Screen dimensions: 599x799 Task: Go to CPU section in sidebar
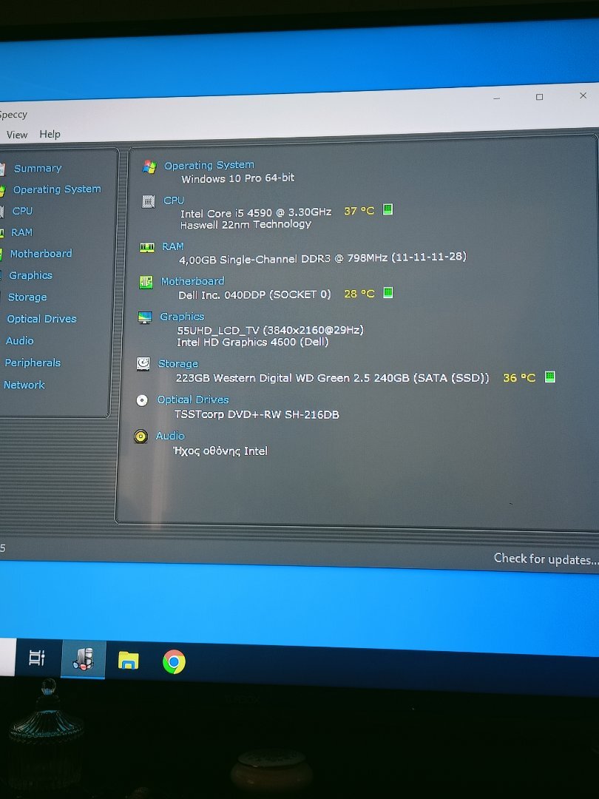coord(22,211)
